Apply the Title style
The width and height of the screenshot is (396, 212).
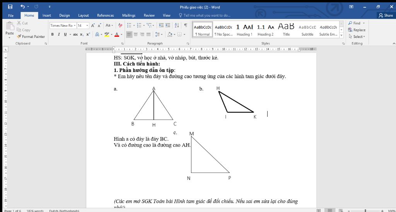(x=287, y=29)
